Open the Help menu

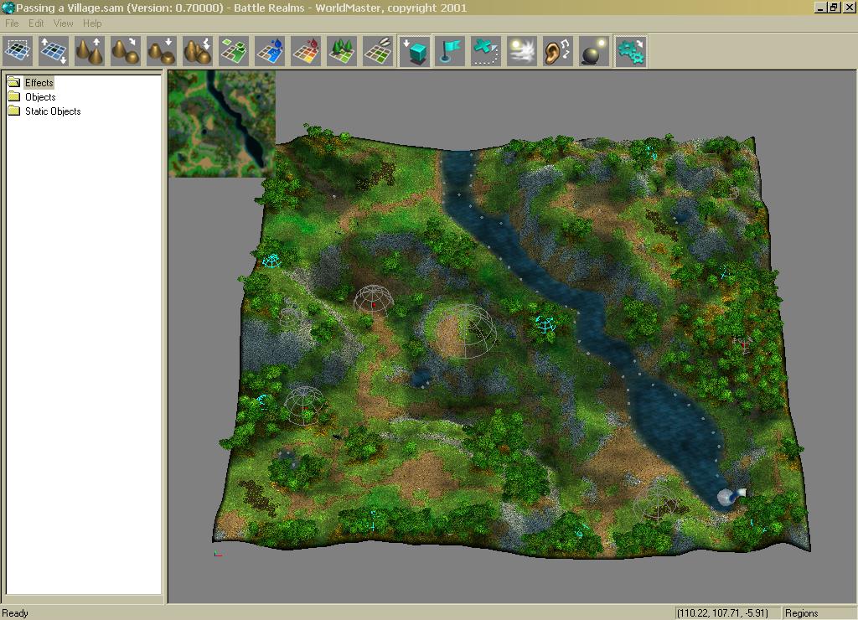coord(92,23)
